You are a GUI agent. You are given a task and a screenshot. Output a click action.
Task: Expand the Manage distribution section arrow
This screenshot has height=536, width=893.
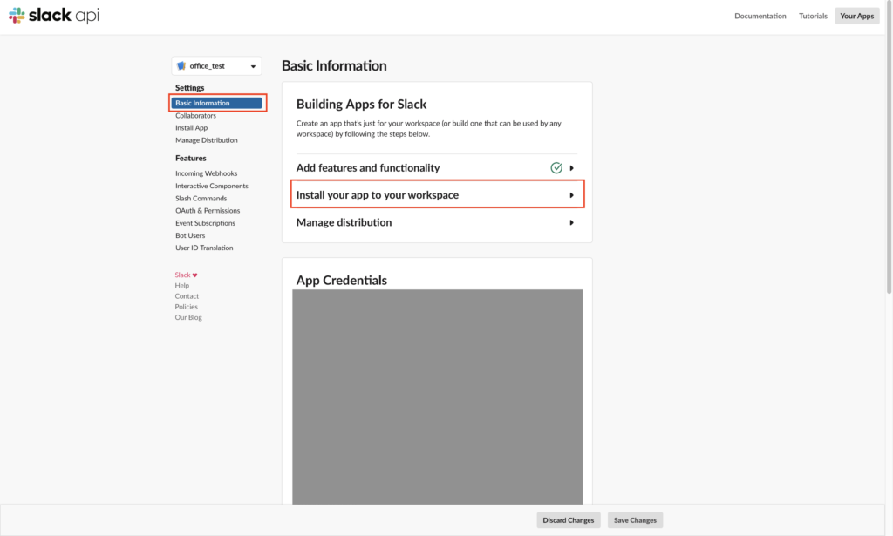572,222
